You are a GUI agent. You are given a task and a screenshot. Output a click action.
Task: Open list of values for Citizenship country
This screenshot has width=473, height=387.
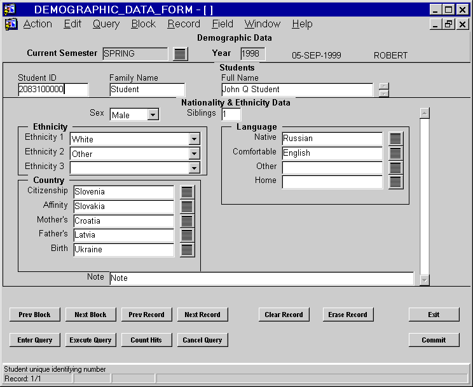[x=187, y=192]
